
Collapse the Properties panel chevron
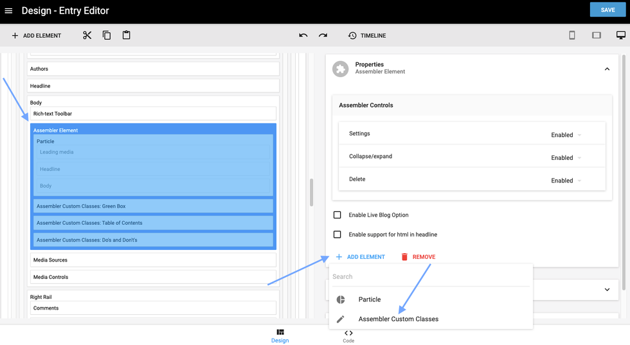click(607, 69)
